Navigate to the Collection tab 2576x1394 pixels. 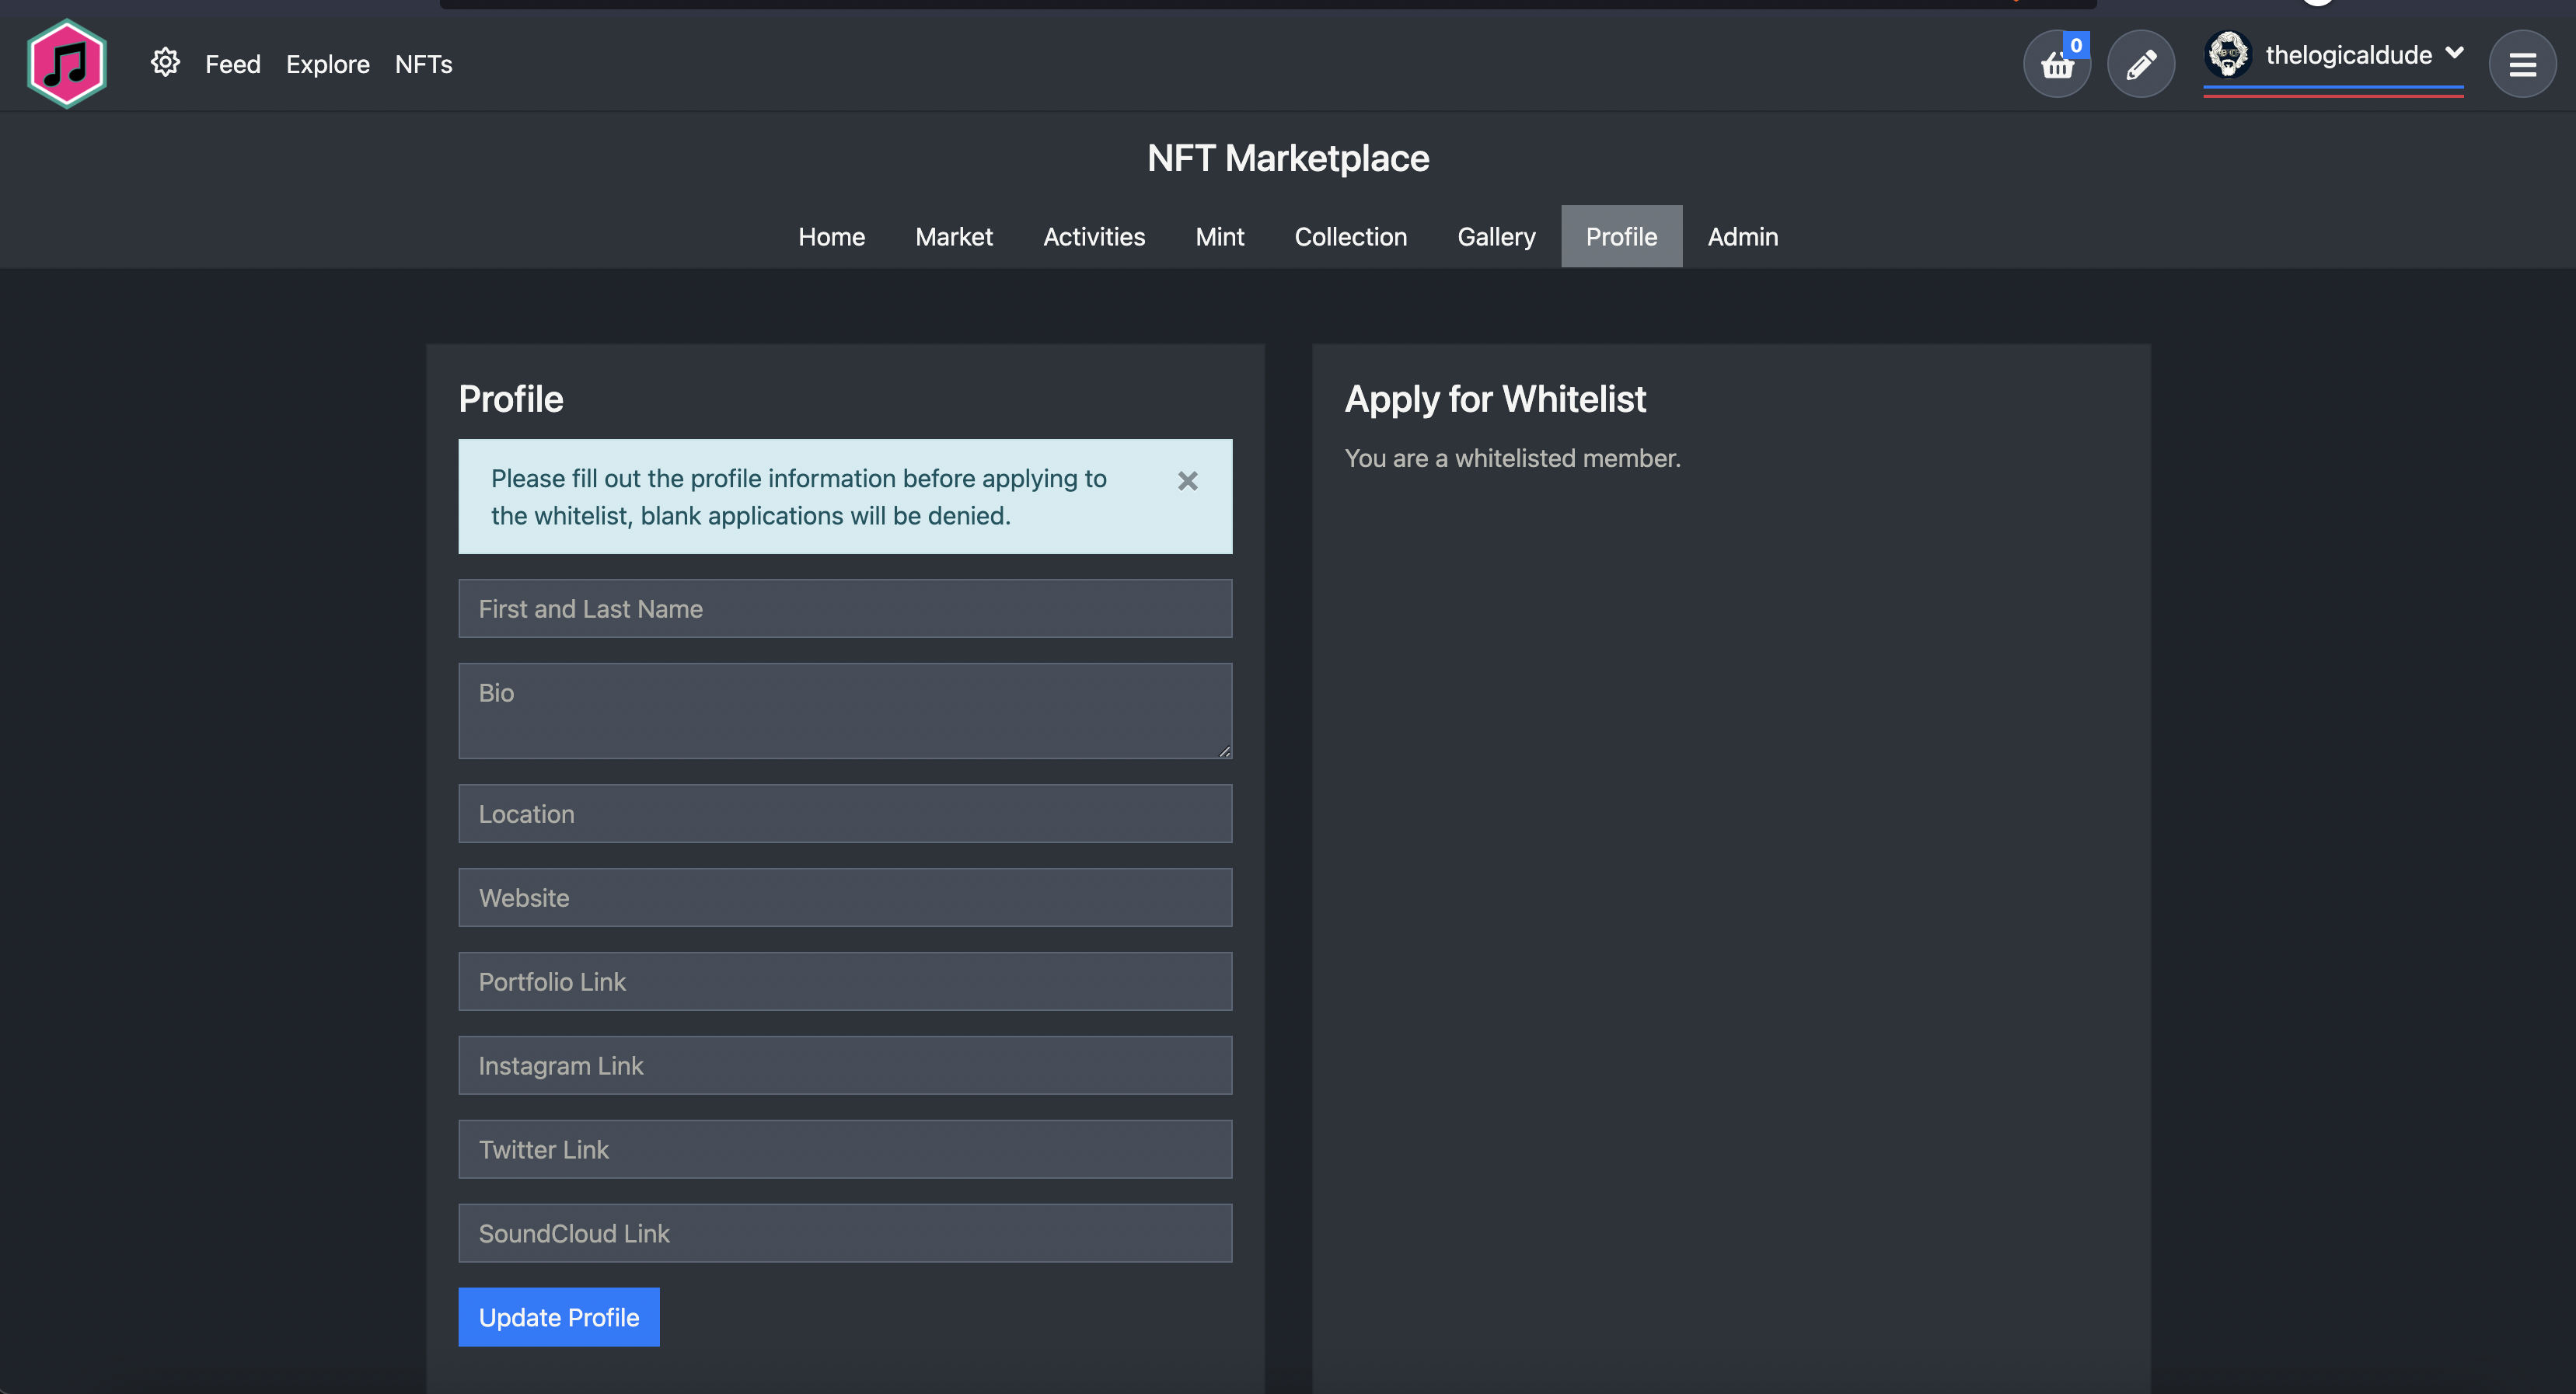click(x=1350, y=237)
